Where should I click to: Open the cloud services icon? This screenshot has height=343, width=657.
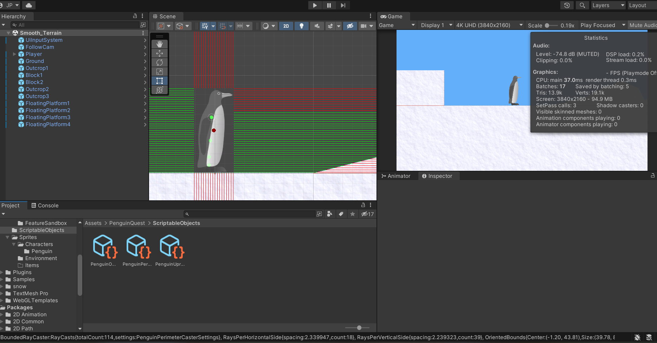coord(29,5)
